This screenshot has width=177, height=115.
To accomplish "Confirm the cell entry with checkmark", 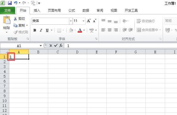I will pyautogui.click(x=56, y=45).
